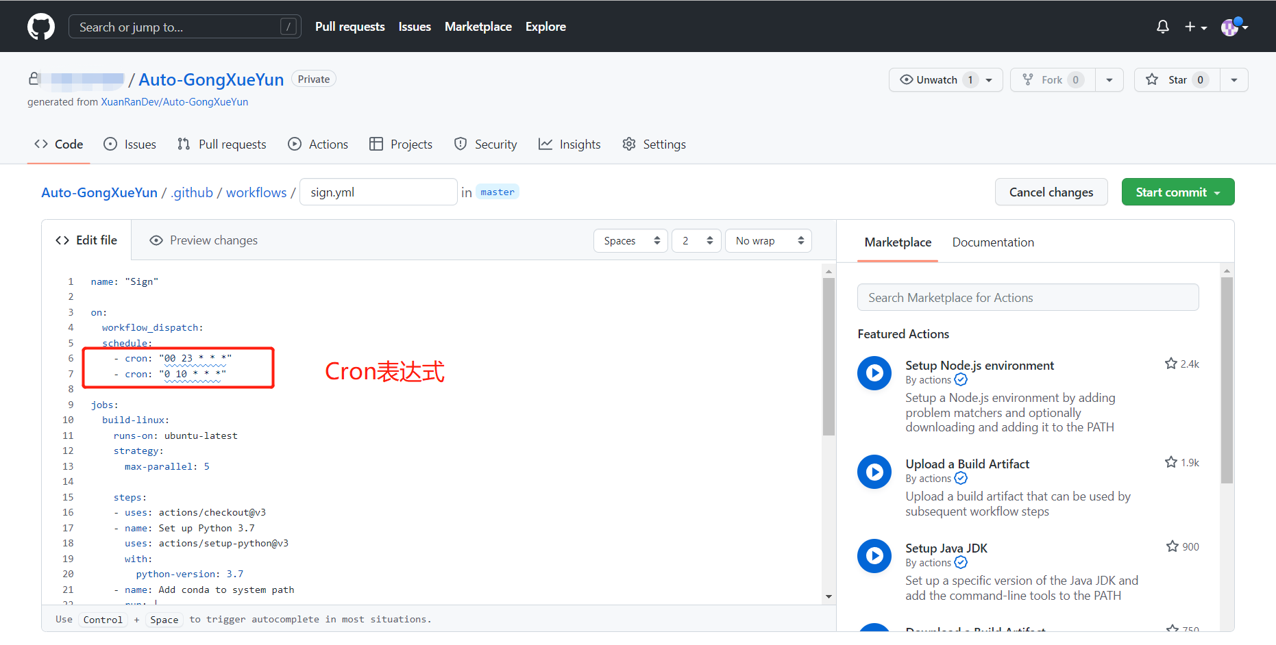The width and height of the screenshot is (1276, 645).
Task: Expand the Star lists dropdown
Action: (x=1234, y=80)
